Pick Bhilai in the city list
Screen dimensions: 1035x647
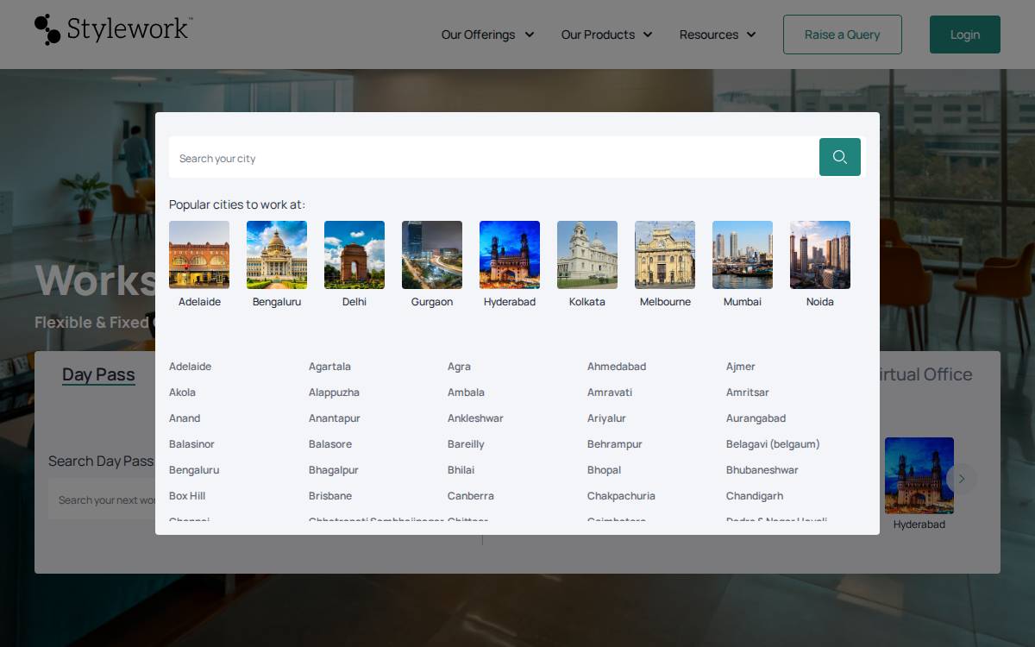tap(461, 470)
